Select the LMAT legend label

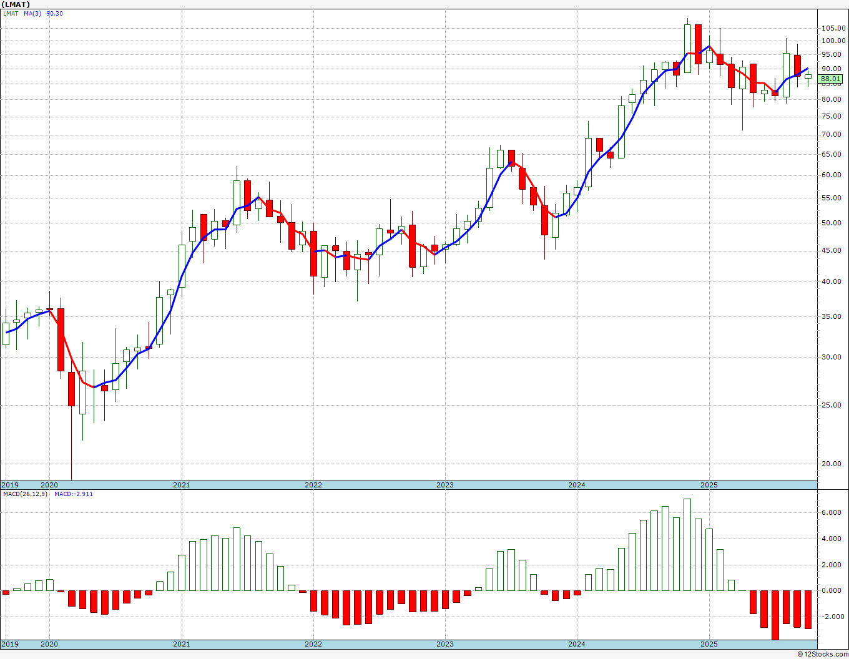tap(11, 13)
